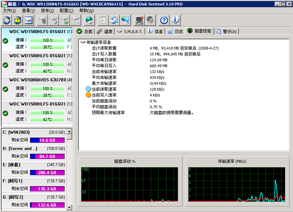This screenshot has height=212, width=293.
Task: Click the globe with monitor network icon
Action: coord(125,20)
